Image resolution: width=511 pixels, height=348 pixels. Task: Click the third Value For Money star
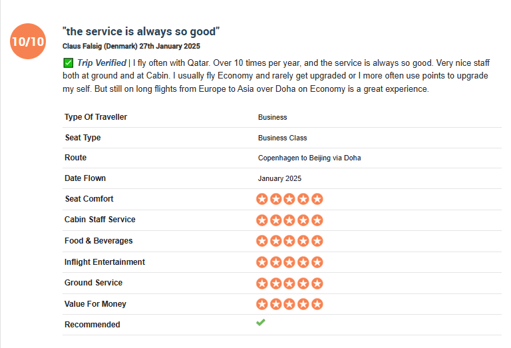click(289, 304)
